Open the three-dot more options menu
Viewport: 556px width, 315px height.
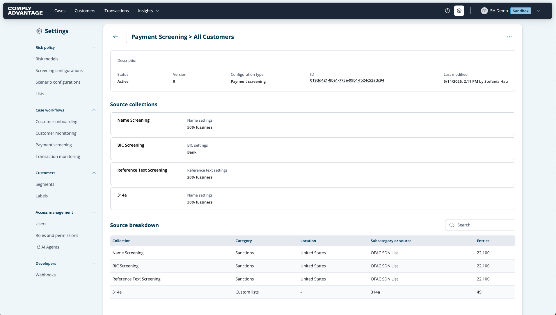point(509,37)
